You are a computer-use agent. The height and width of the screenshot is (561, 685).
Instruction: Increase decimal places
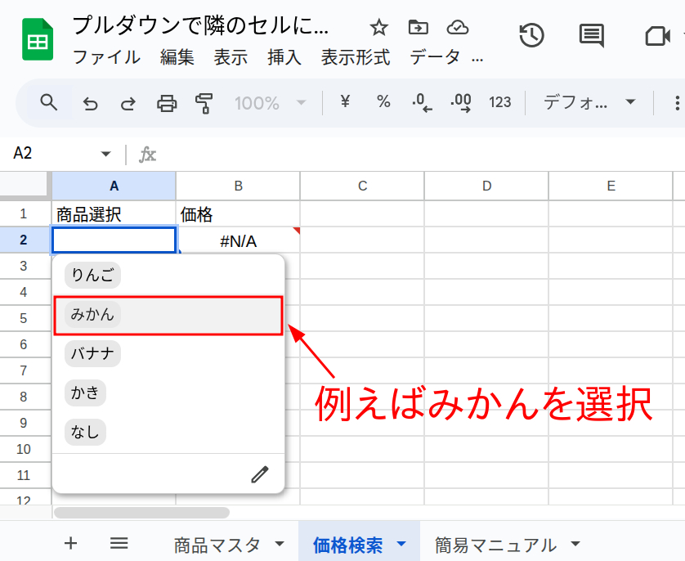461,102
